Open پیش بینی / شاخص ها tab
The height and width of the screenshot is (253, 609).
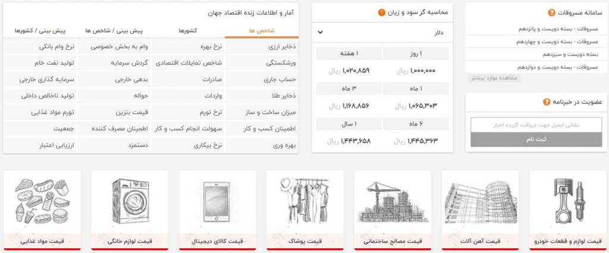click(114, 31)
